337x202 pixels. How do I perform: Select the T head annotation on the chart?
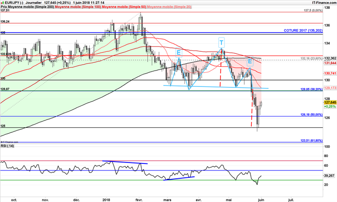point(222,42)
